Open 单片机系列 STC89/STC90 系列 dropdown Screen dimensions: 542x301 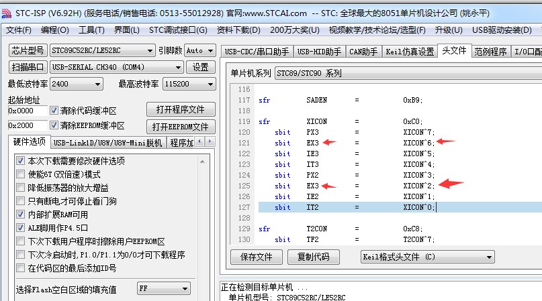pyautogui.click(x=408, y=73)
